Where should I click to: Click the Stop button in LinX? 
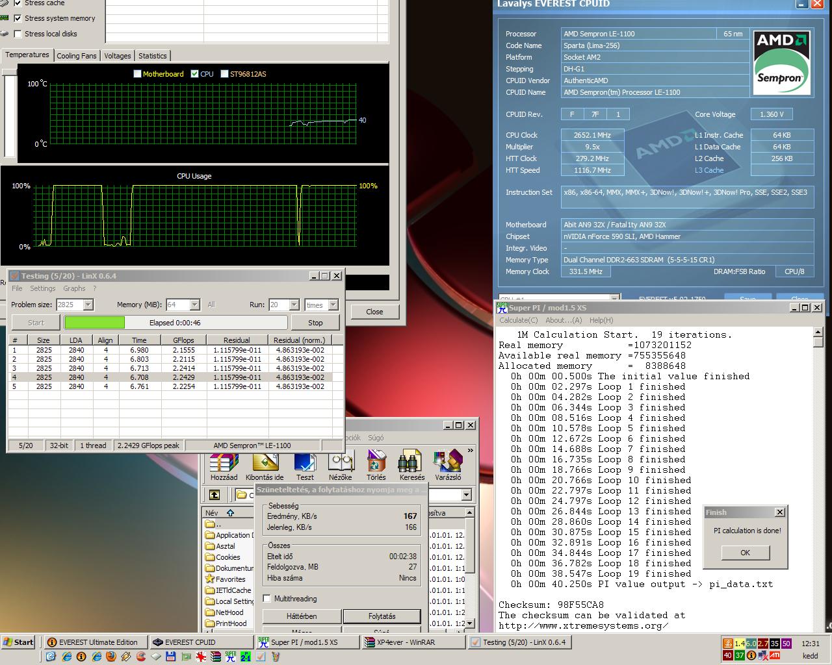tap(315, 323)
